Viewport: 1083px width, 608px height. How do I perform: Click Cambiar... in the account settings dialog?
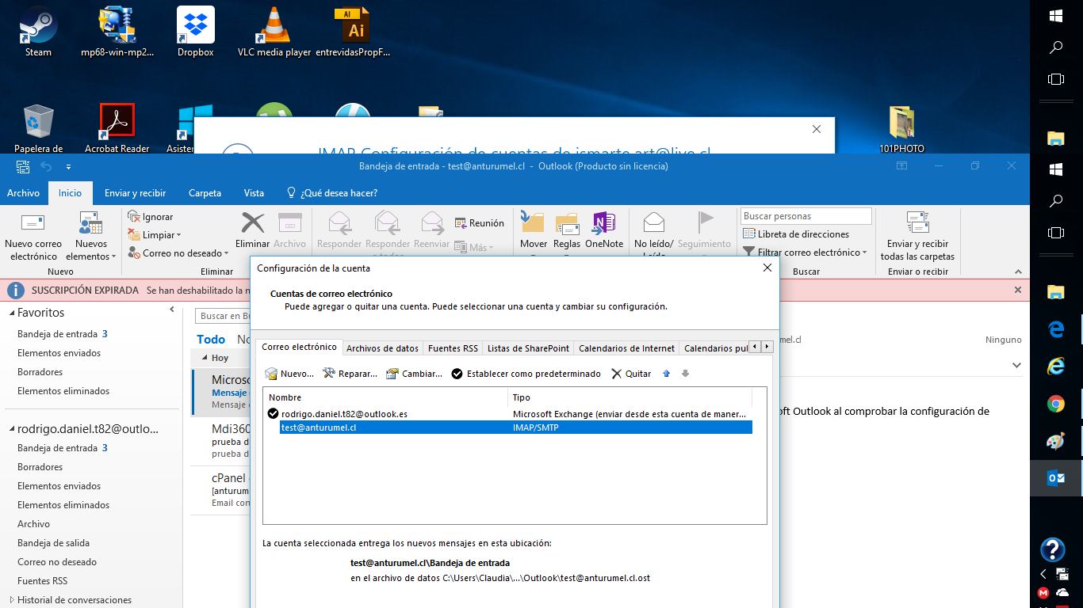415,374
